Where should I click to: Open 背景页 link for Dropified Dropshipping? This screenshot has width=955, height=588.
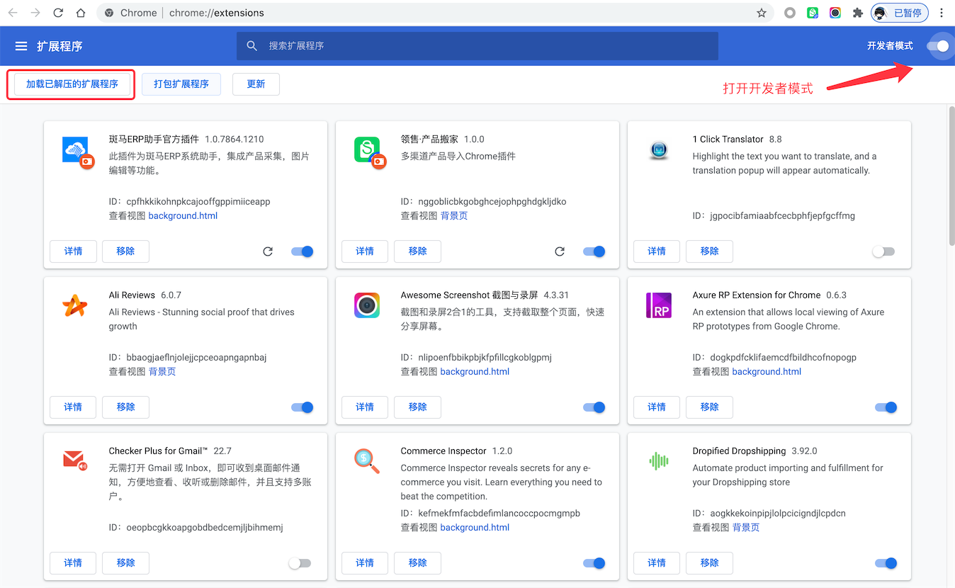tap(746, 528)
